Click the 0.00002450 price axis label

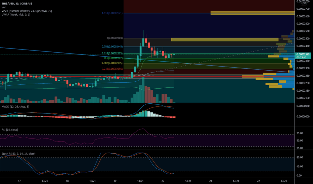(303, 46)
